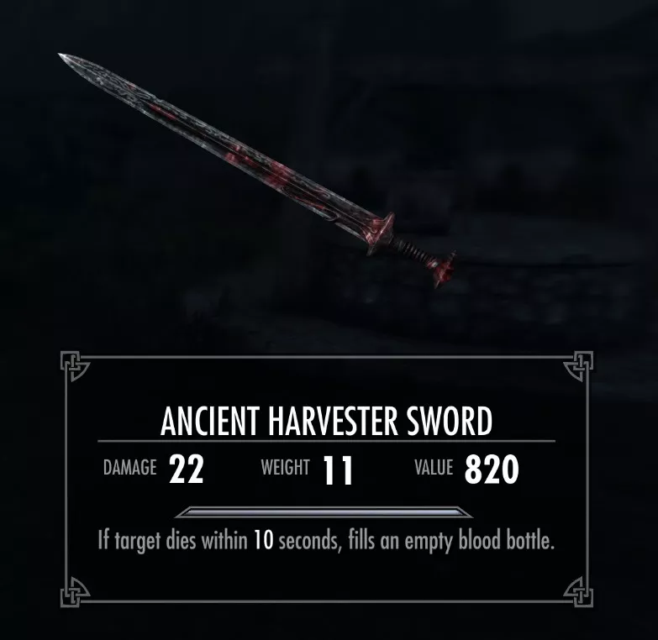Click the highlighted 10 seconds number
658x640 pixels.
coord(264,540)
